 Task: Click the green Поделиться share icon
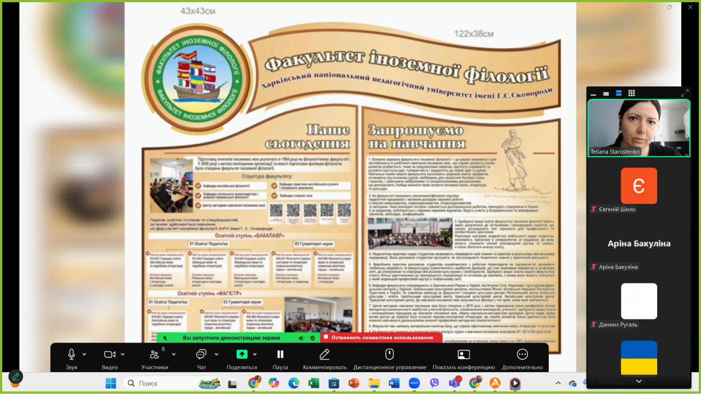[x=242, y=355]
